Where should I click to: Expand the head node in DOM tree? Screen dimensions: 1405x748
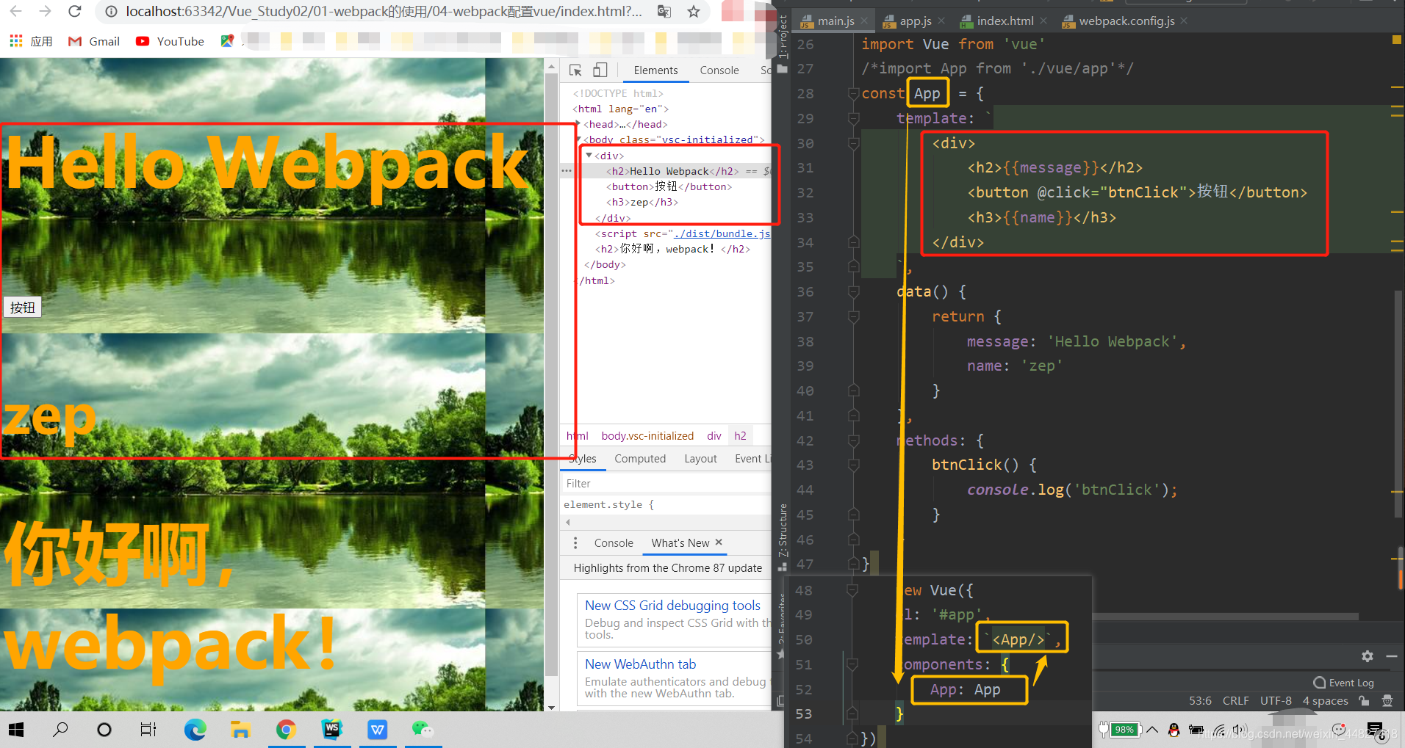(578, 124)
